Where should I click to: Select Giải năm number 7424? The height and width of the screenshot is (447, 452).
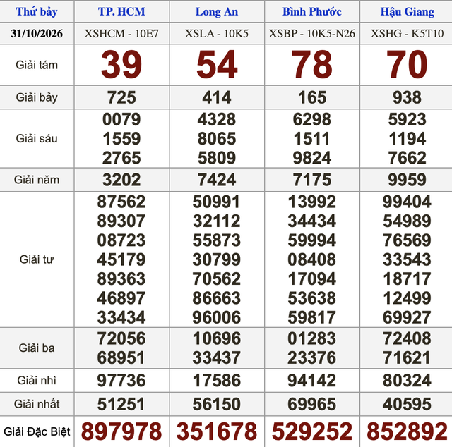217,180
